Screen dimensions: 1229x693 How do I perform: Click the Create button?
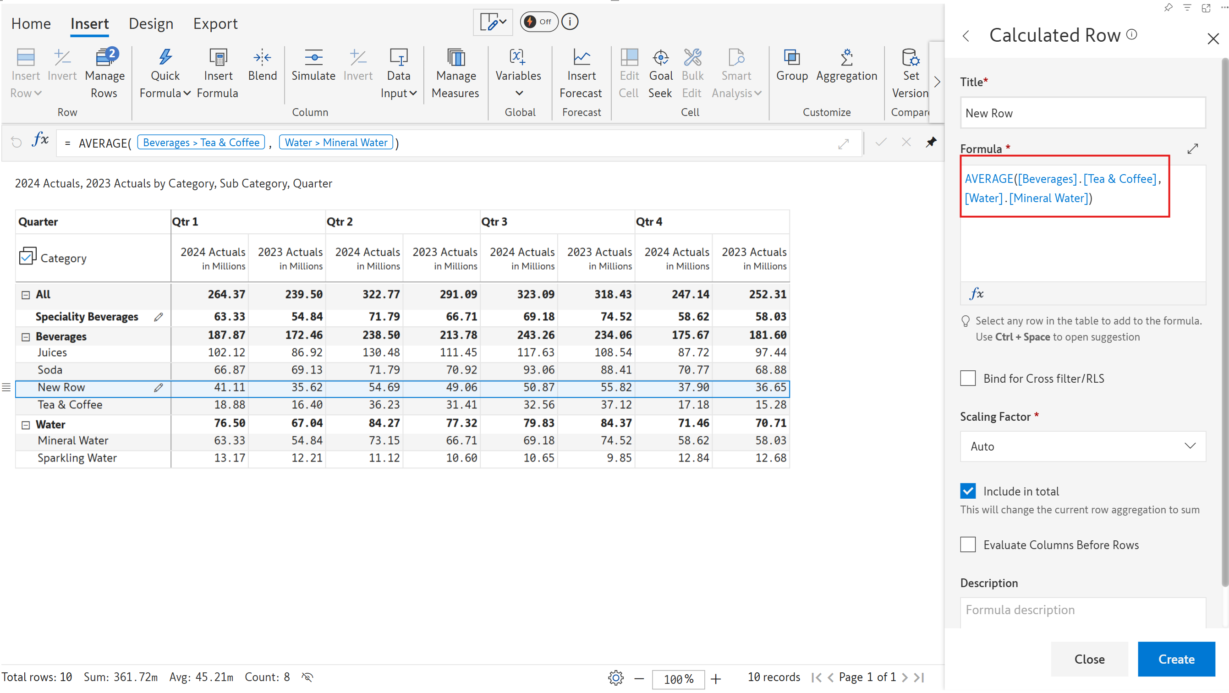(1175, 659)
